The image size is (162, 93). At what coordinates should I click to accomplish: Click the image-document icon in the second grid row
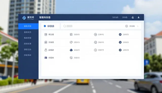coord(46,42)
